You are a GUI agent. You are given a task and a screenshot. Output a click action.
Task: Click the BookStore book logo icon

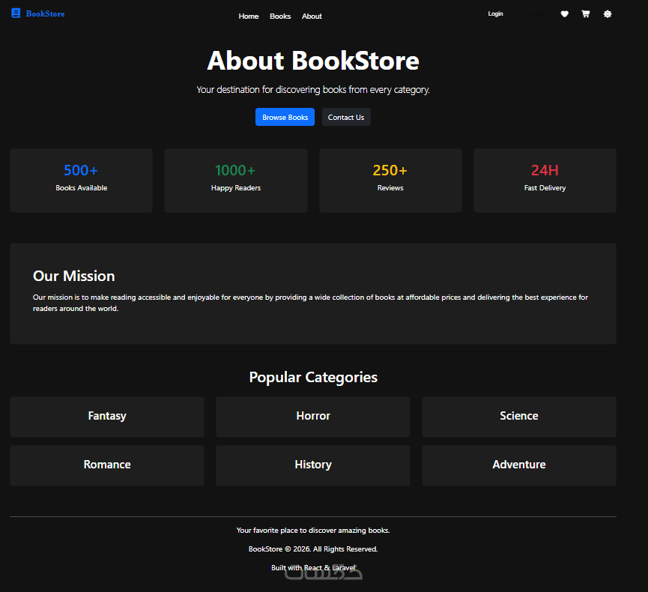pos(16,13)
